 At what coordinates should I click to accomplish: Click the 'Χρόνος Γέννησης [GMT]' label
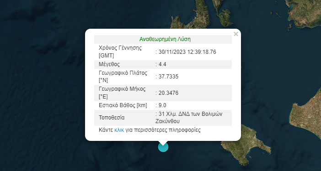[120, 52]
